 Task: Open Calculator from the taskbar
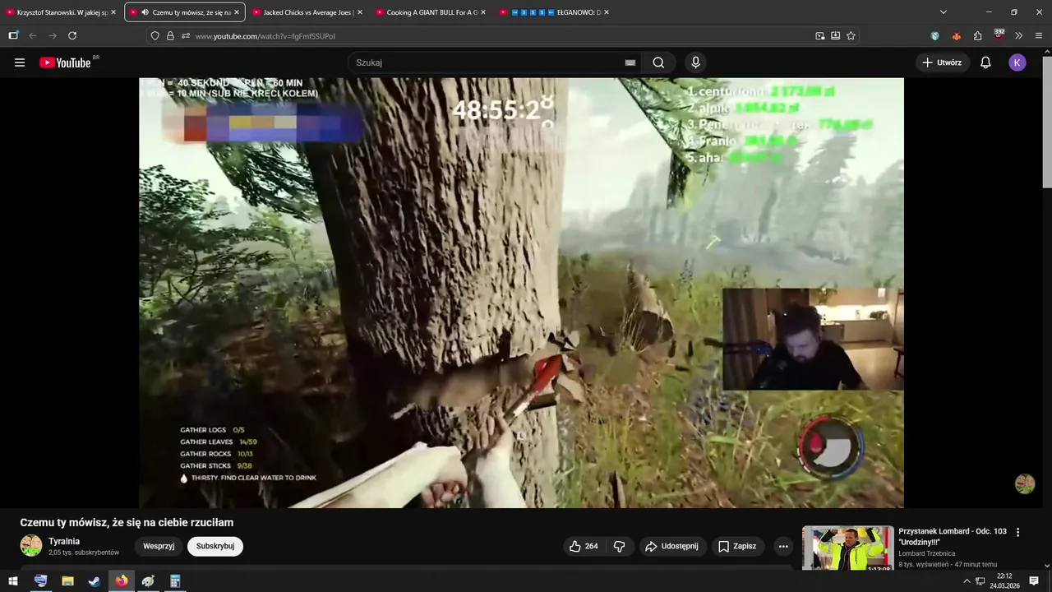tap(175, 581)
